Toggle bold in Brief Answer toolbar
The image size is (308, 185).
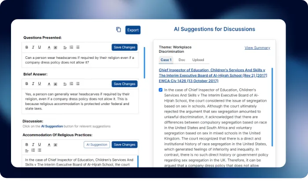pos(27,83)
